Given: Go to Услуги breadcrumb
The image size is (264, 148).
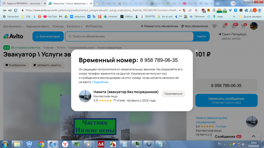Looking at the screenshot, I should click(x=61, y=48).
